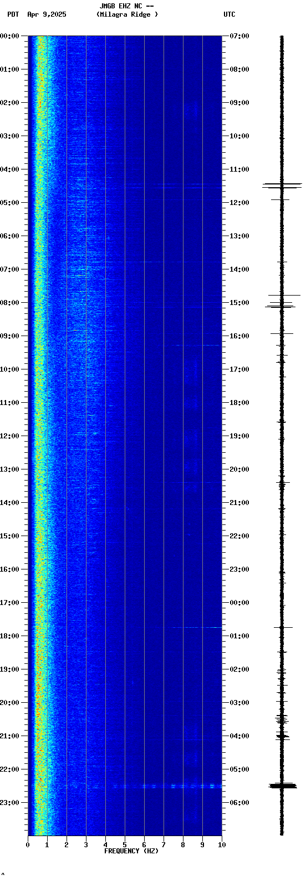The image size is (306, 880).
Task: Click the 15:00 UTC time label
Action: tap(239, 303)
